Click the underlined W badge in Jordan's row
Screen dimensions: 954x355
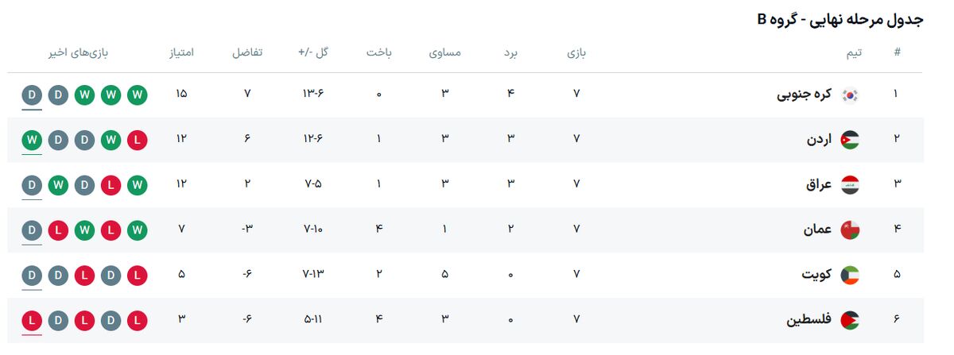32,140
